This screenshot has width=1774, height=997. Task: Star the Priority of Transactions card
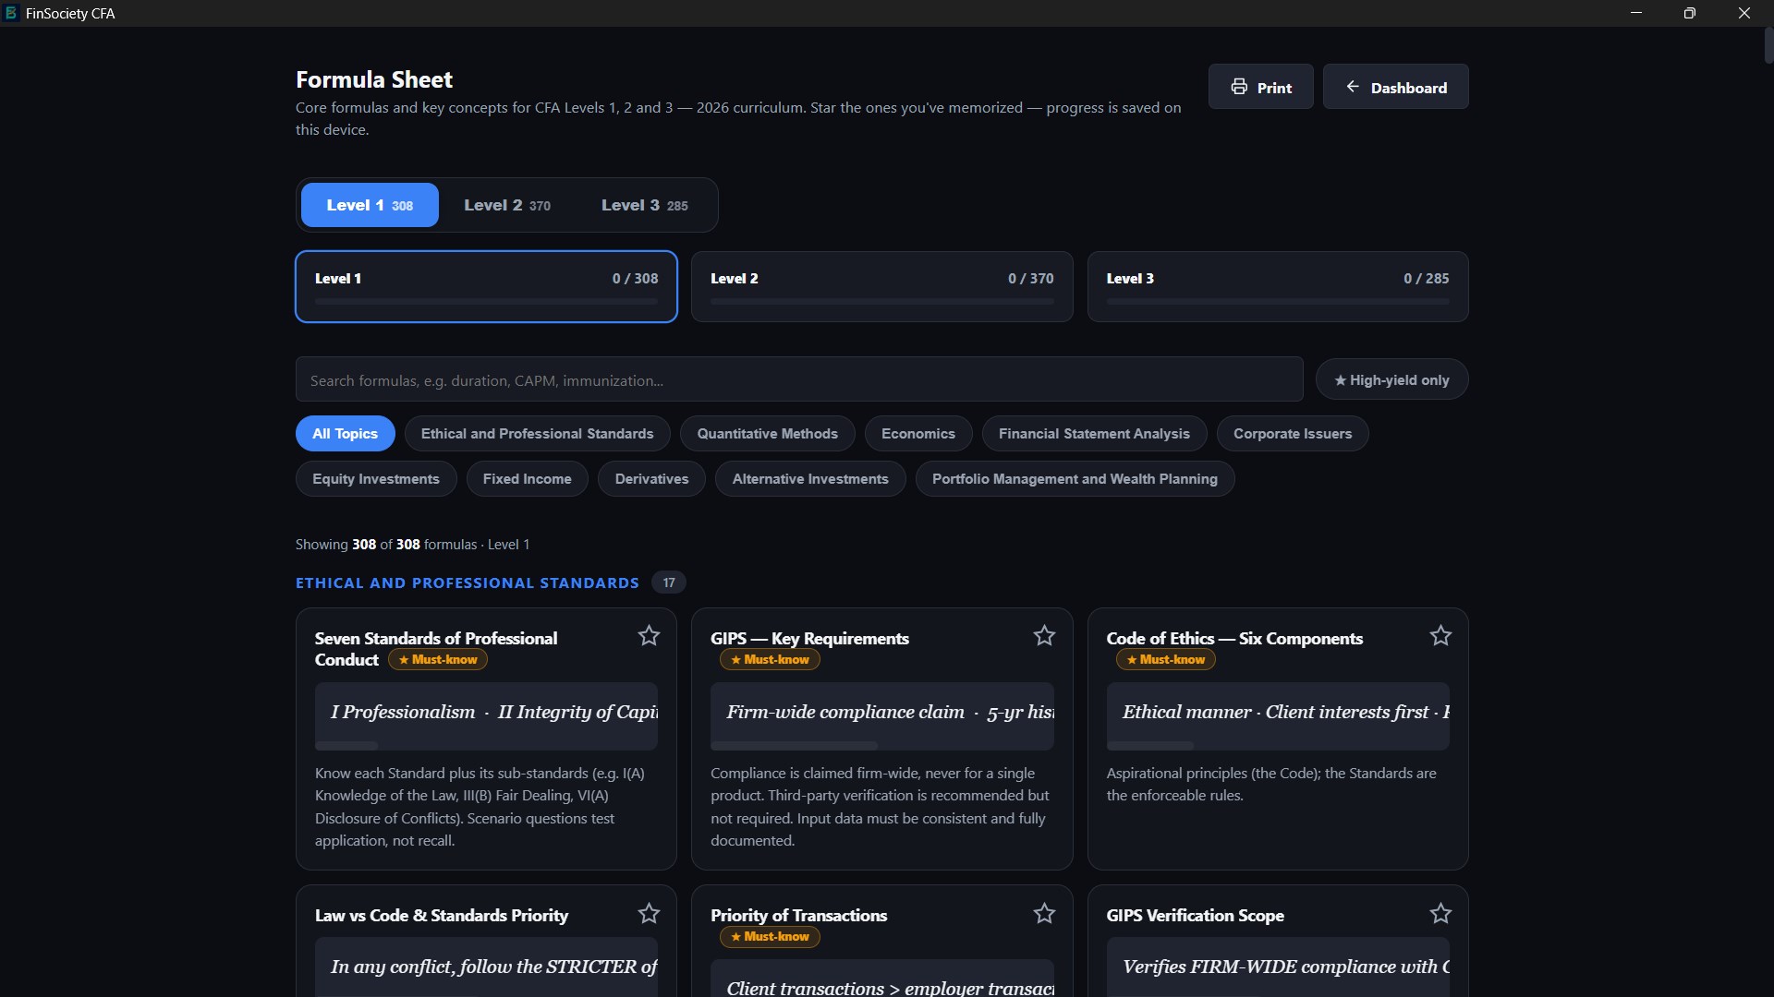click(x=1044, y=914)
